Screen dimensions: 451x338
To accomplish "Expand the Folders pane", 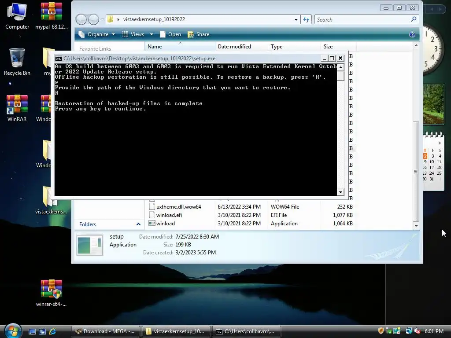I will click(x=138, y=224).
